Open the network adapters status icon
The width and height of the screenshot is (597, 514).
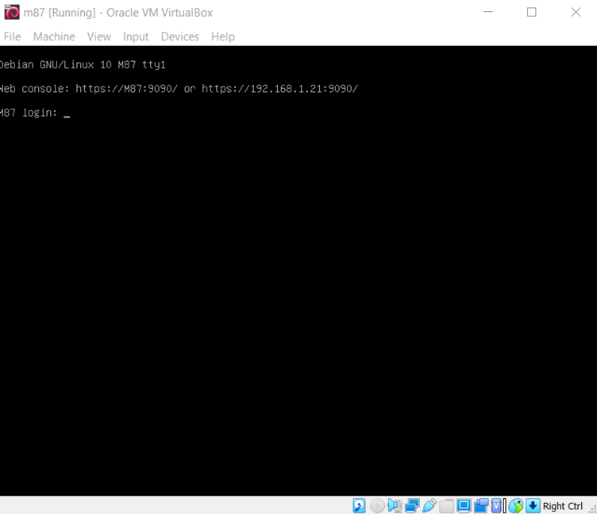[x=412, y=505]
